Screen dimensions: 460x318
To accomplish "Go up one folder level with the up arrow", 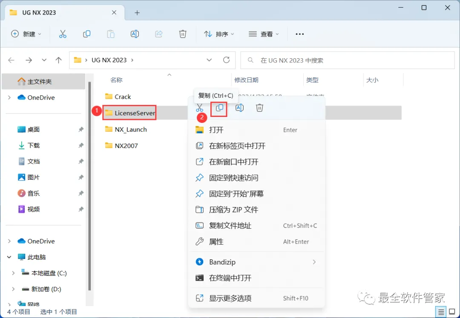I will tap(59, 60).
